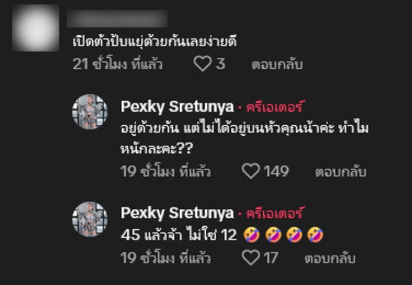Viewport: 412px width, 285px height.
Task: Click the comment text starting with "เปิดตัว"
Action: 154,43
